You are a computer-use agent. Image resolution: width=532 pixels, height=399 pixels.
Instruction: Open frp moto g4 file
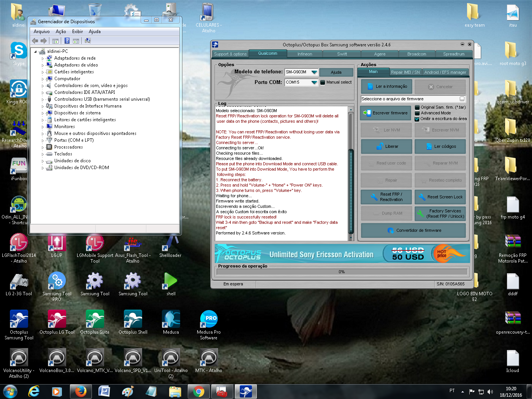coord(513,207)
